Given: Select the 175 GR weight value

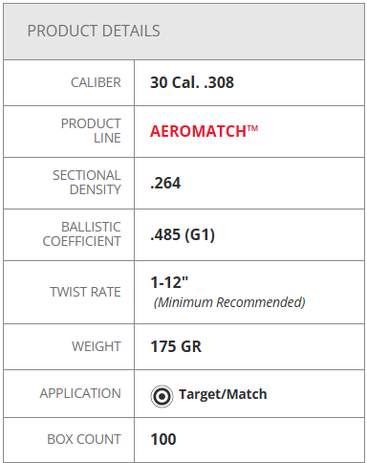Looking at the screenshot, I should (176, 346).
